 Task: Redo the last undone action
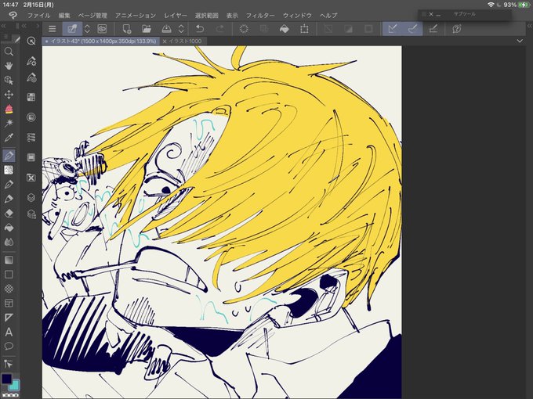tap(220, 29)
